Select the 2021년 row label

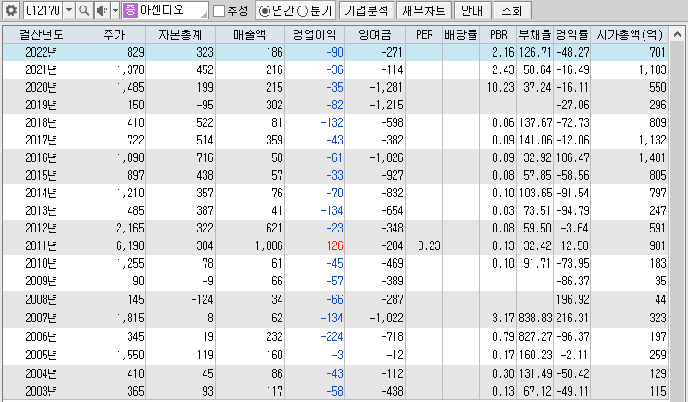42,69
